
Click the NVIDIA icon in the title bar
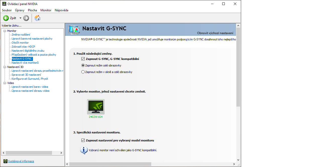4,4
